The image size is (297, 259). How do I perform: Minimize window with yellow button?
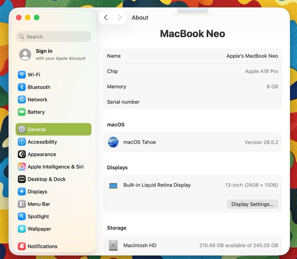point(28,17)
